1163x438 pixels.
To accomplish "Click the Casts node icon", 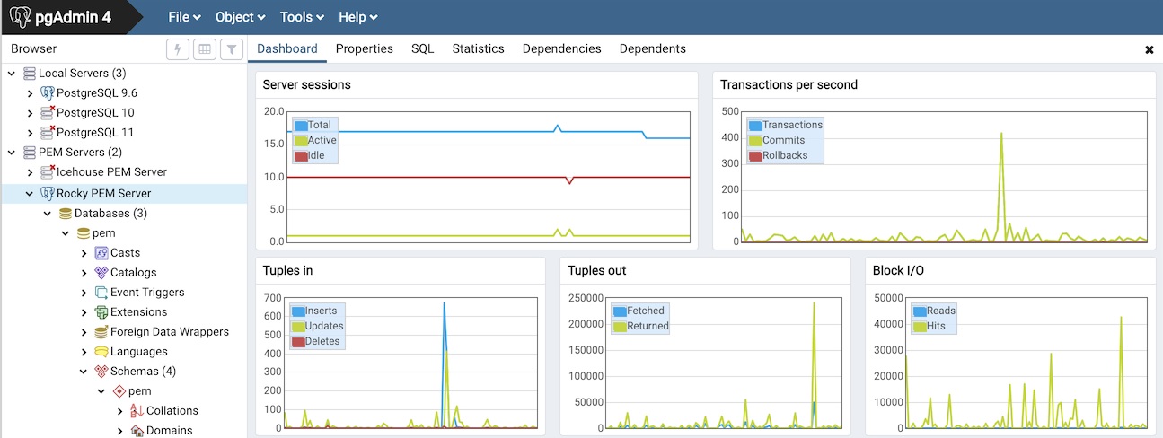I will pos(101,253).
